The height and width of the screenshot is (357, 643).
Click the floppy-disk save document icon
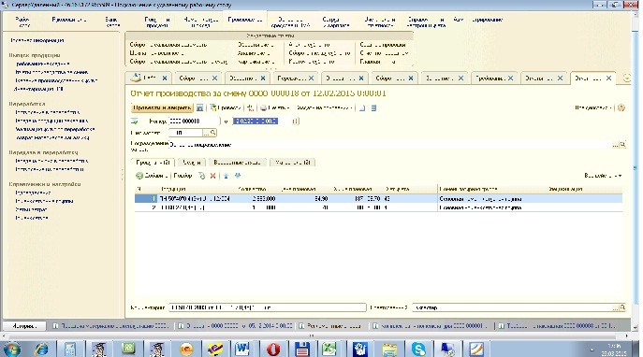point(199,108)
